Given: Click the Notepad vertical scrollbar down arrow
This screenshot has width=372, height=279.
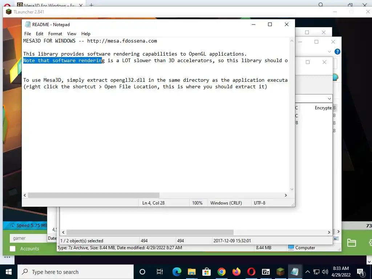Looking at the screenshot, I should pyautogui.click(x=292, y=189).
